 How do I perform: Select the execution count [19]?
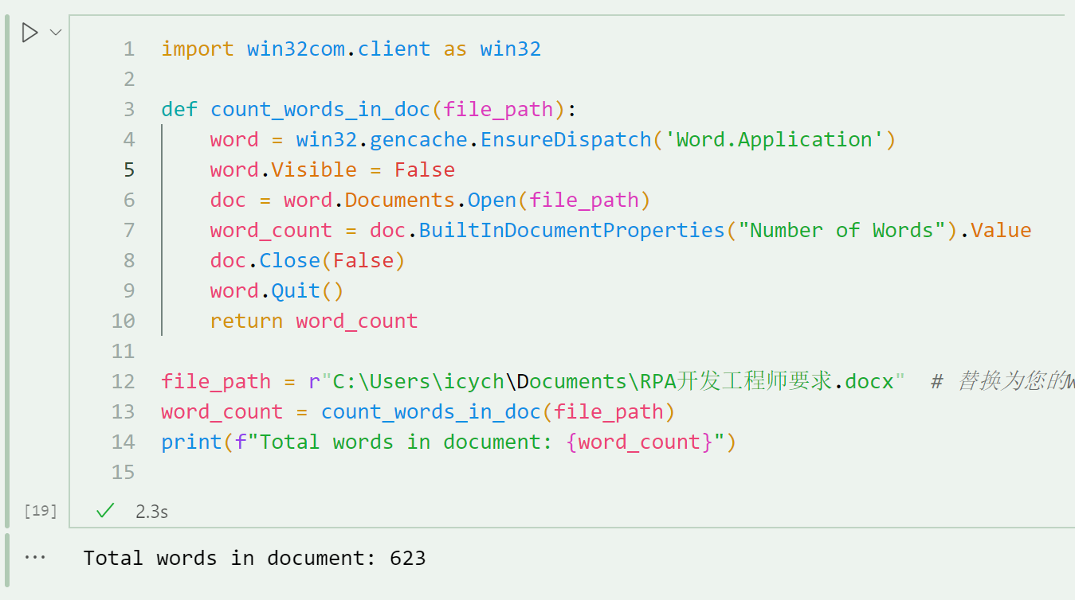coord(40,511)
